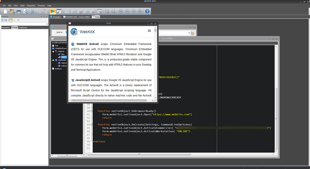Screen dimensions: 310x169
Task: Click the vertical scrollbar in the Form window
Action: tap(155, 63)
